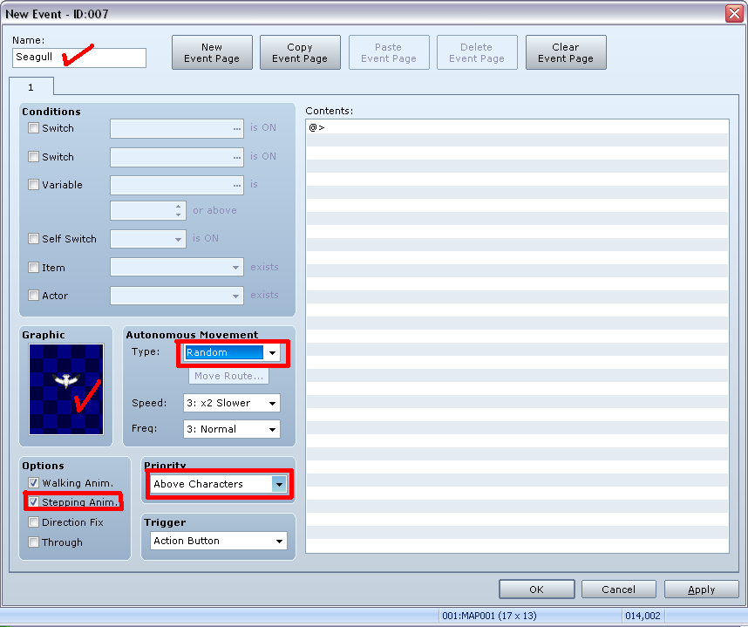Select event page tab 1
The width and height of the screenshot is (748, 627).
[x=31, y=87]
